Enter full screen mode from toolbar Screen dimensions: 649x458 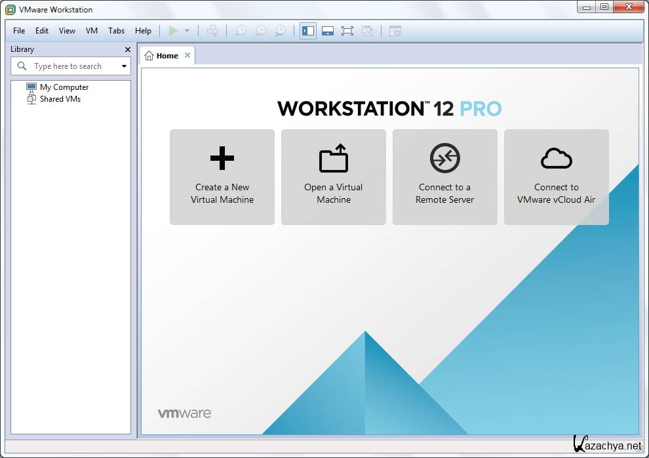coord(347,31)
